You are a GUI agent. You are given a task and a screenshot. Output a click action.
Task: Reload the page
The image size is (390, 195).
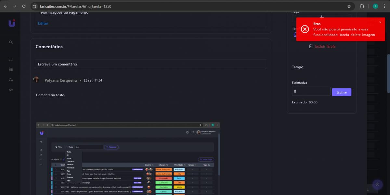24,6
